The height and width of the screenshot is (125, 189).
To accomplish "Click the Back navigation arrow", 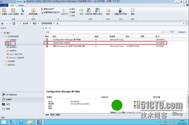I will click(2, 24).
